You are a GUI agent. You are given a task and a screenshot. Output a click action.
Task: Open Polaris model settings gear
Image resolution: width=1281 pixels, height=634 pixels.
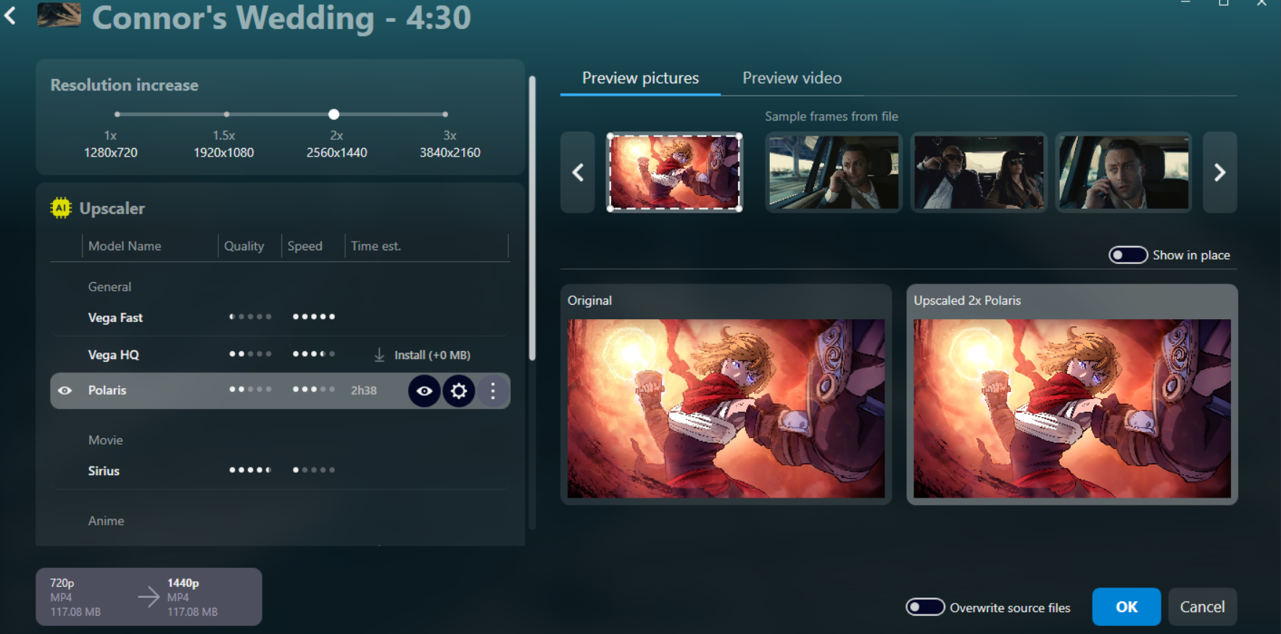point(459,391)
